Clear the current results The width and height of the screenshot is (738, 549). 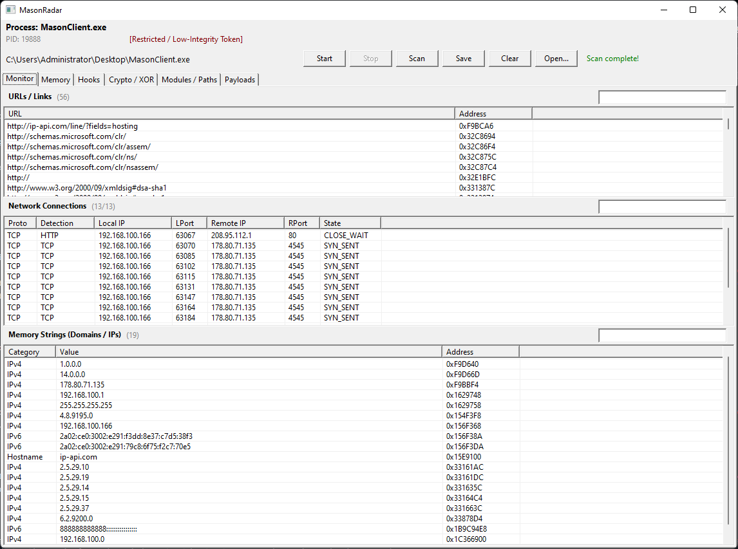pos(509,59)
